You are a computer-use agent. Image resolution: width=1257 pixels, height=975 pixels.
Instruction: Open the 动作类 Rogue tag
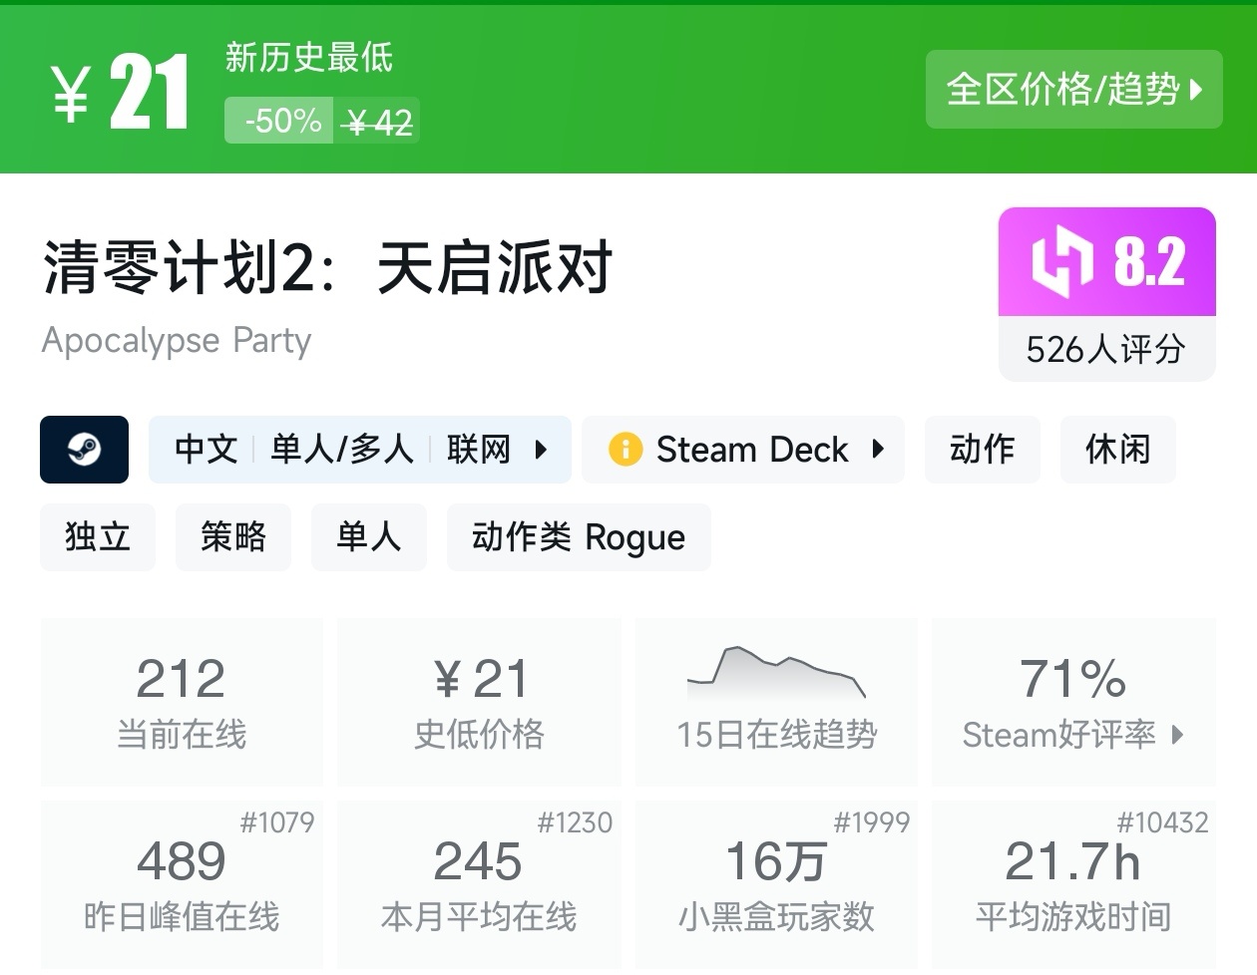[x=579, y=537]
